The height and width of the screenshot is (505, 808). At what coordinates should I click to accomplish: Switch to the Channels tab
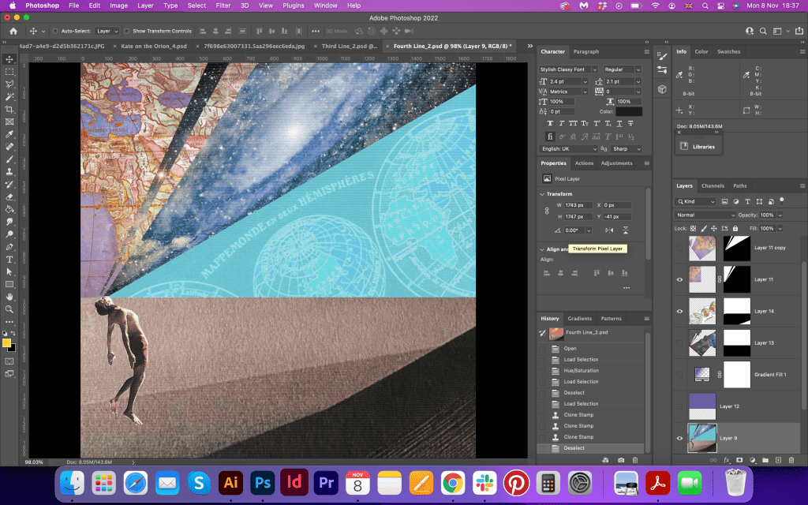click(x=713, y=186)
